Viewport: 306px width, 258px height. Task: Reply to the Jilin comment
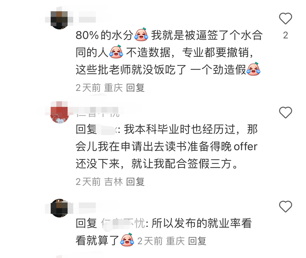[x=135, y=182]
